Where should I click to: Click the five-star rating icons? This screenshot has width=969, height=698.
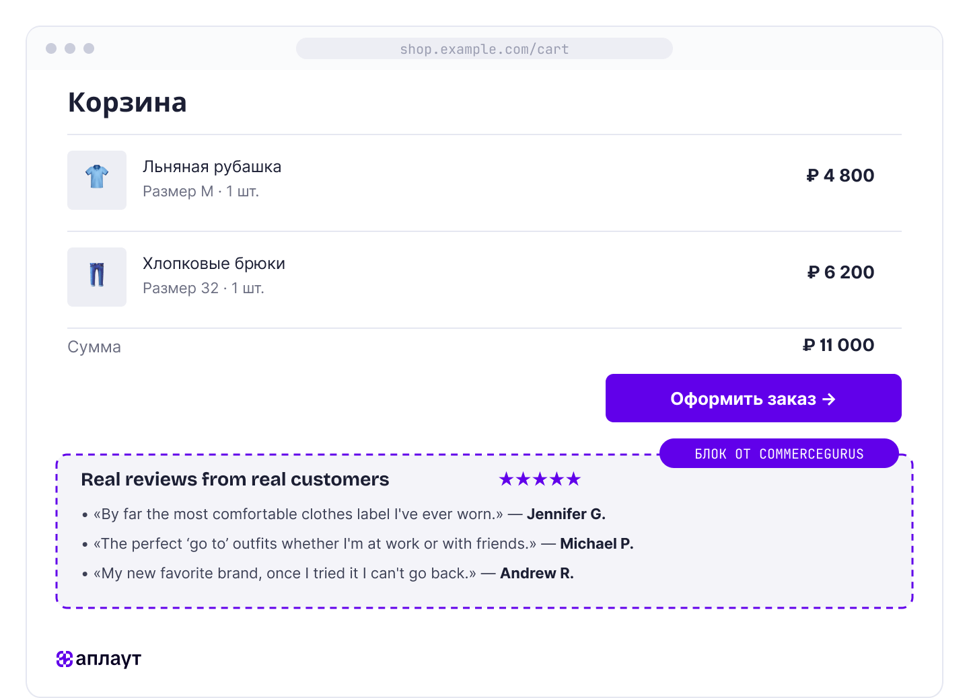[x=540, y=479]
